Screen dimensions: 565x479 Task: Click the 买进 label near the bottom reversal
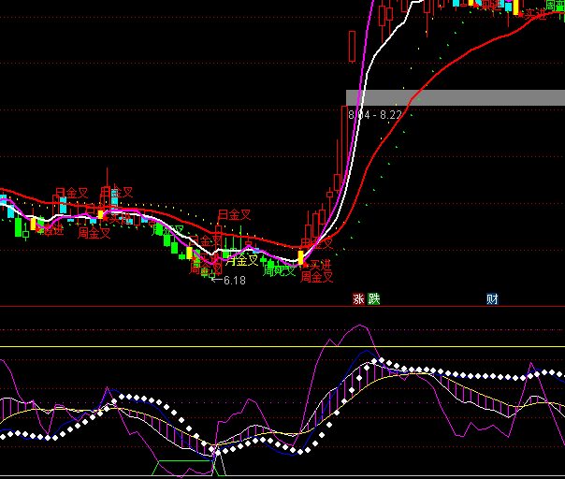321,266
